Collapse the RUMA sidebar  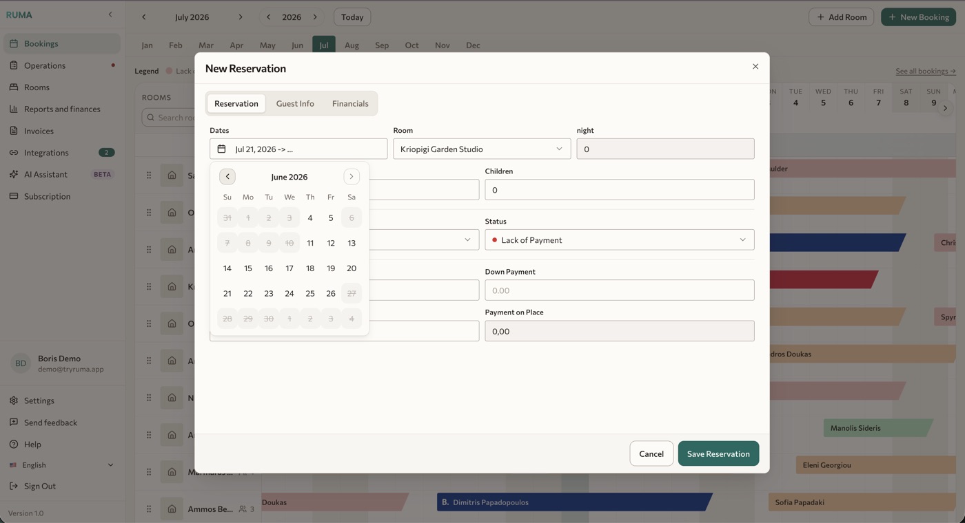pyautogui.click(x=110, y=14)
